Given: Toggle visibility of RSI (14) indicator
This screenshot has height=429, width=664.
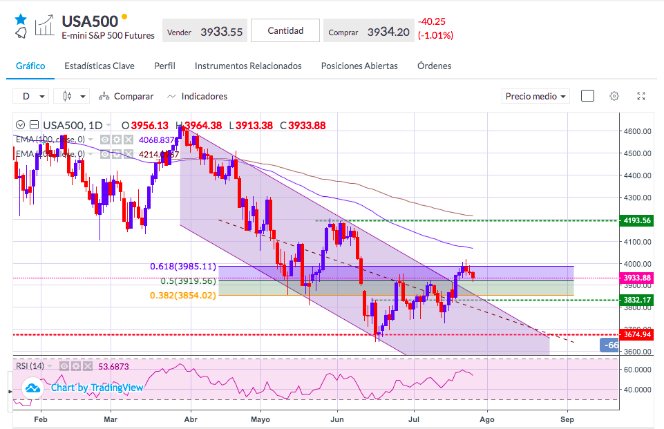Looking at the screenshot, I should [64, 366].
